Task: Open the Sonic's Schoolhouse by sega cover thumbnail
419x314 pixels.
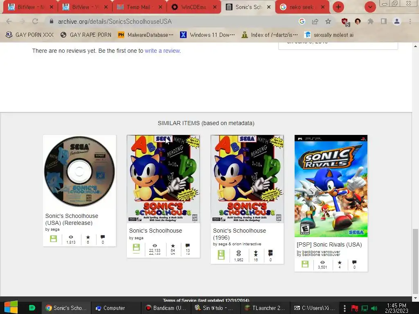Action: 163,179
